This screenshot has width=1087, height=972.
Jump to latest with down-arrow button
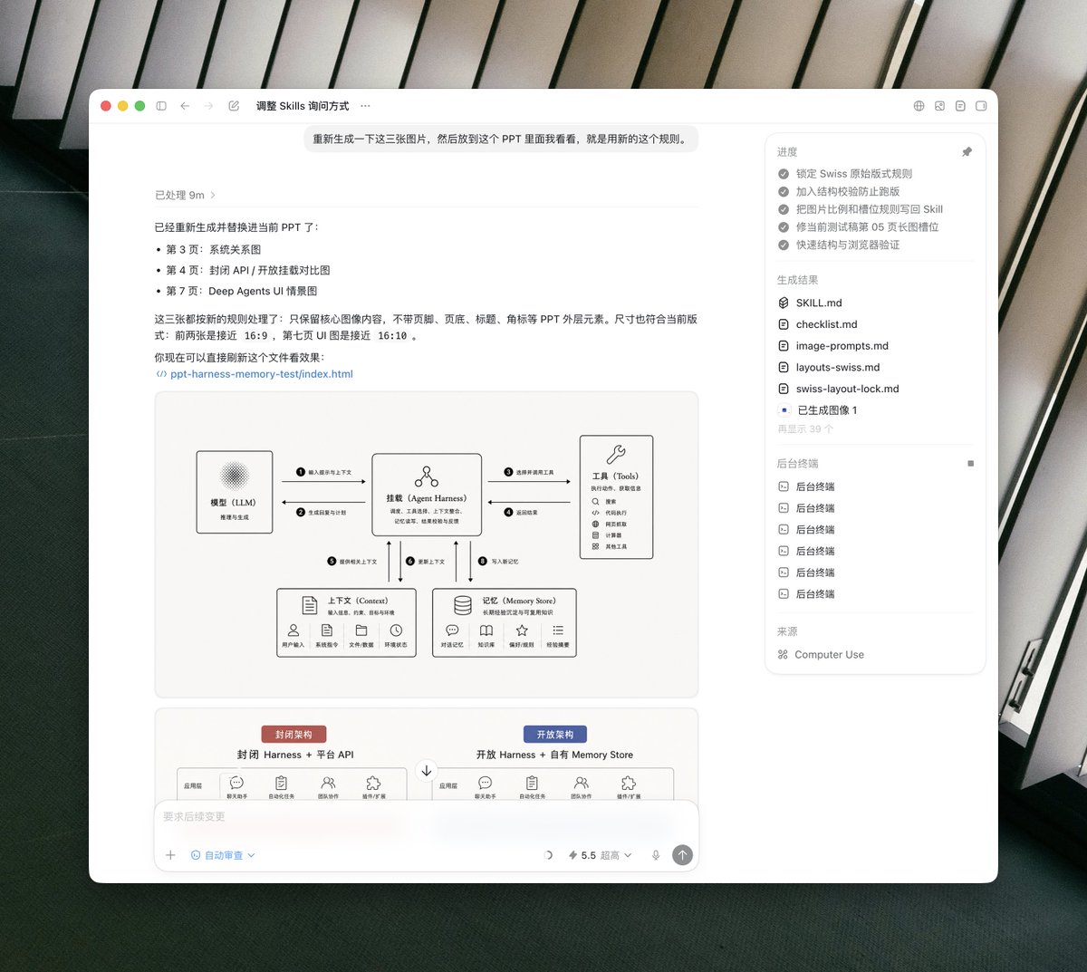pos(427,770)
